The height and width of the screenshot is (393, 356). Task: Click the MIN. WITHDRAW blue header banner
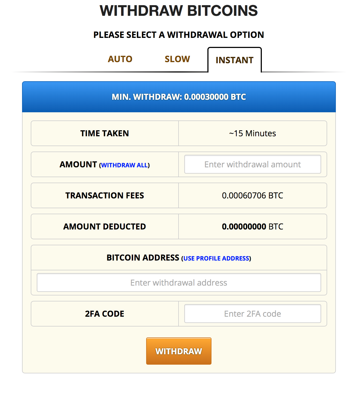(x=179, y=97)
